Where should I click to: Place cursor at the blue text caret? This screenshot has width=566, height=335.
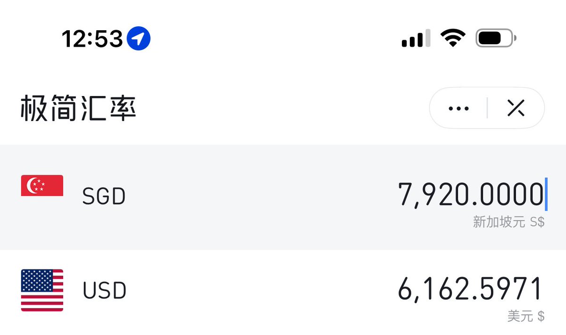pos(546,195)
